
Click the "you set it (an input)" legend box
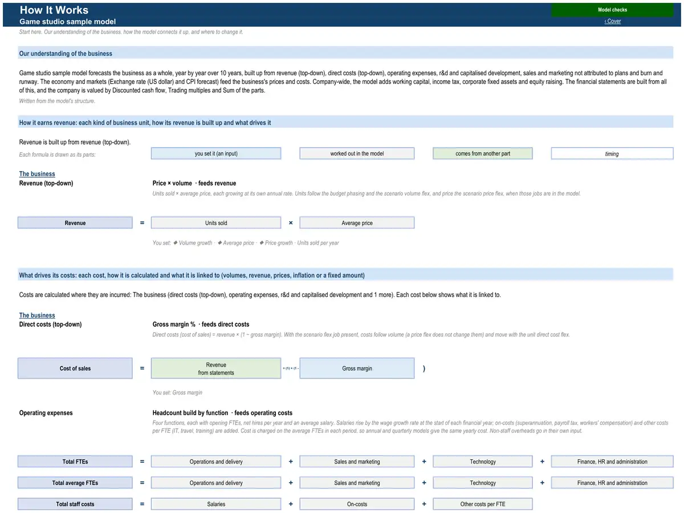216,153
